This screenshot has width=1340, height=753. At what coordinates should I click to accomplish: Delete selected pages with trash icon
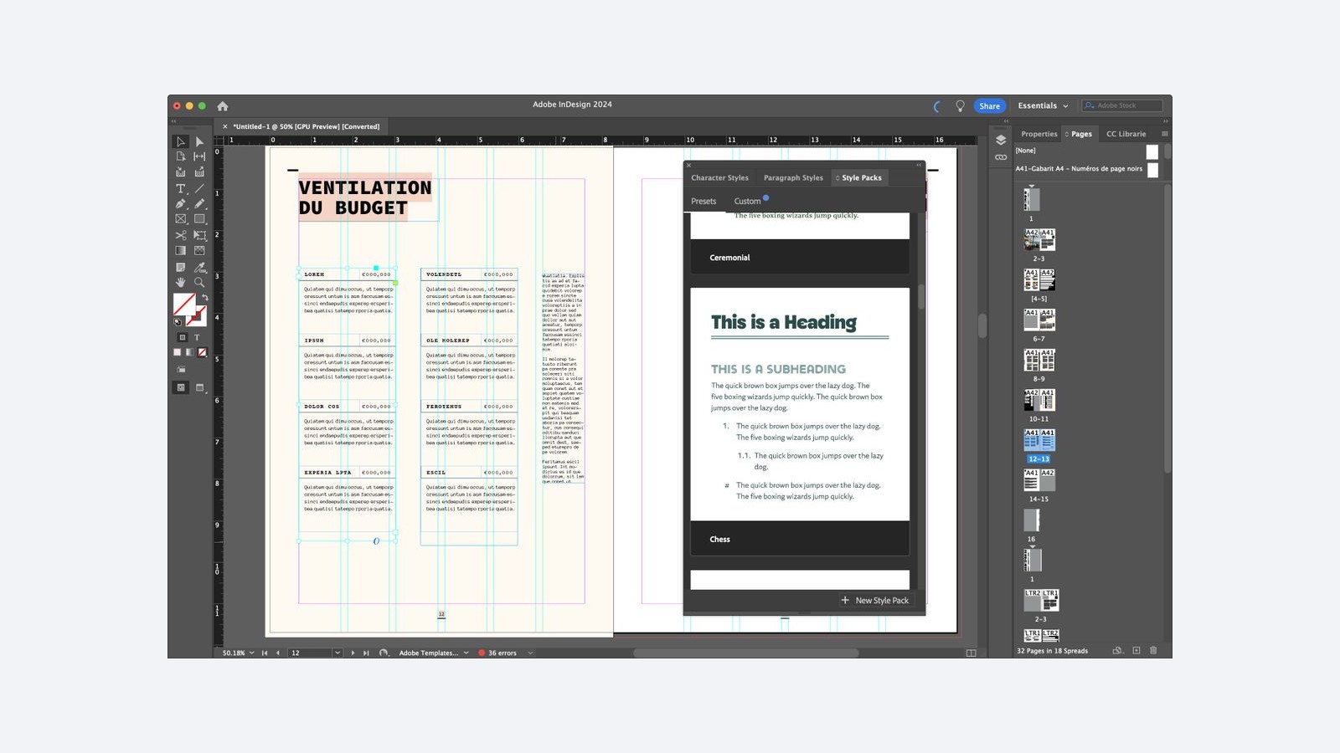[x=1153, y=650]
